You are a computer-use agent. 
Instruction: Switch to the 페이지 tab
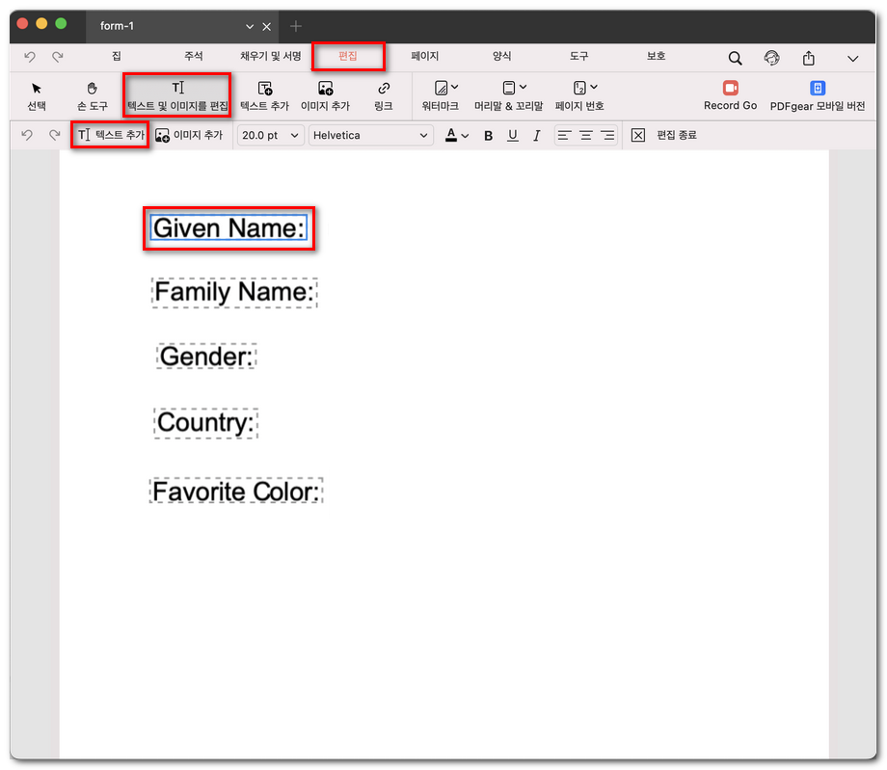point(424,57)
